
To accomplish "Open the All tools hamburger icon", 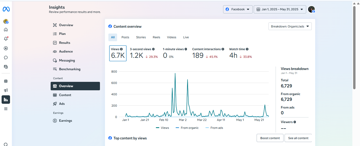I will pos(6,109).
